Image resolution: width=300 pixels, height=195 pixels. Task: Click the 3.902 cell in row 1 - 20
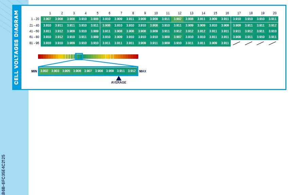click(177, 19)
